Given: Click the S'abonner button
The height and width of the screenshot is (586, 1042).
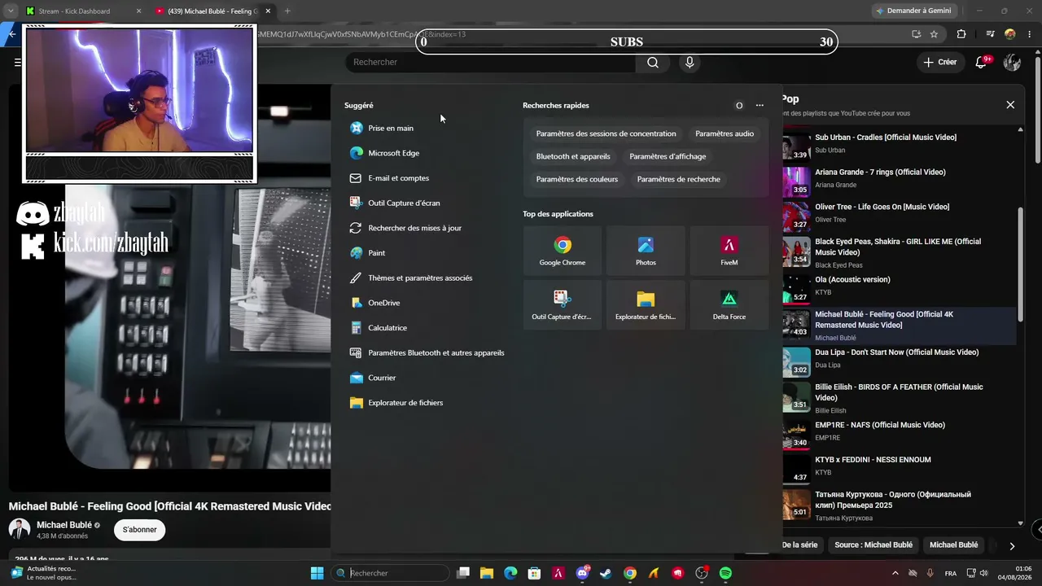Looking at the screenshot, I should coord(139,530).
